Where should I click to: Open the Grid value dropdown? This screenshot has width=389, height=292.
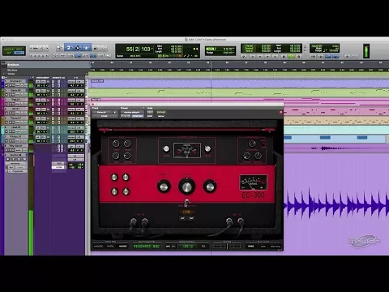(234, 49)
